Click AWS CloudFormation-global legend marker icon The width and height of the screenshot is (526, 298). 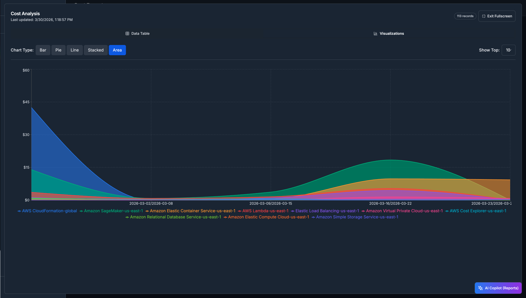click(x=19, y=211)
